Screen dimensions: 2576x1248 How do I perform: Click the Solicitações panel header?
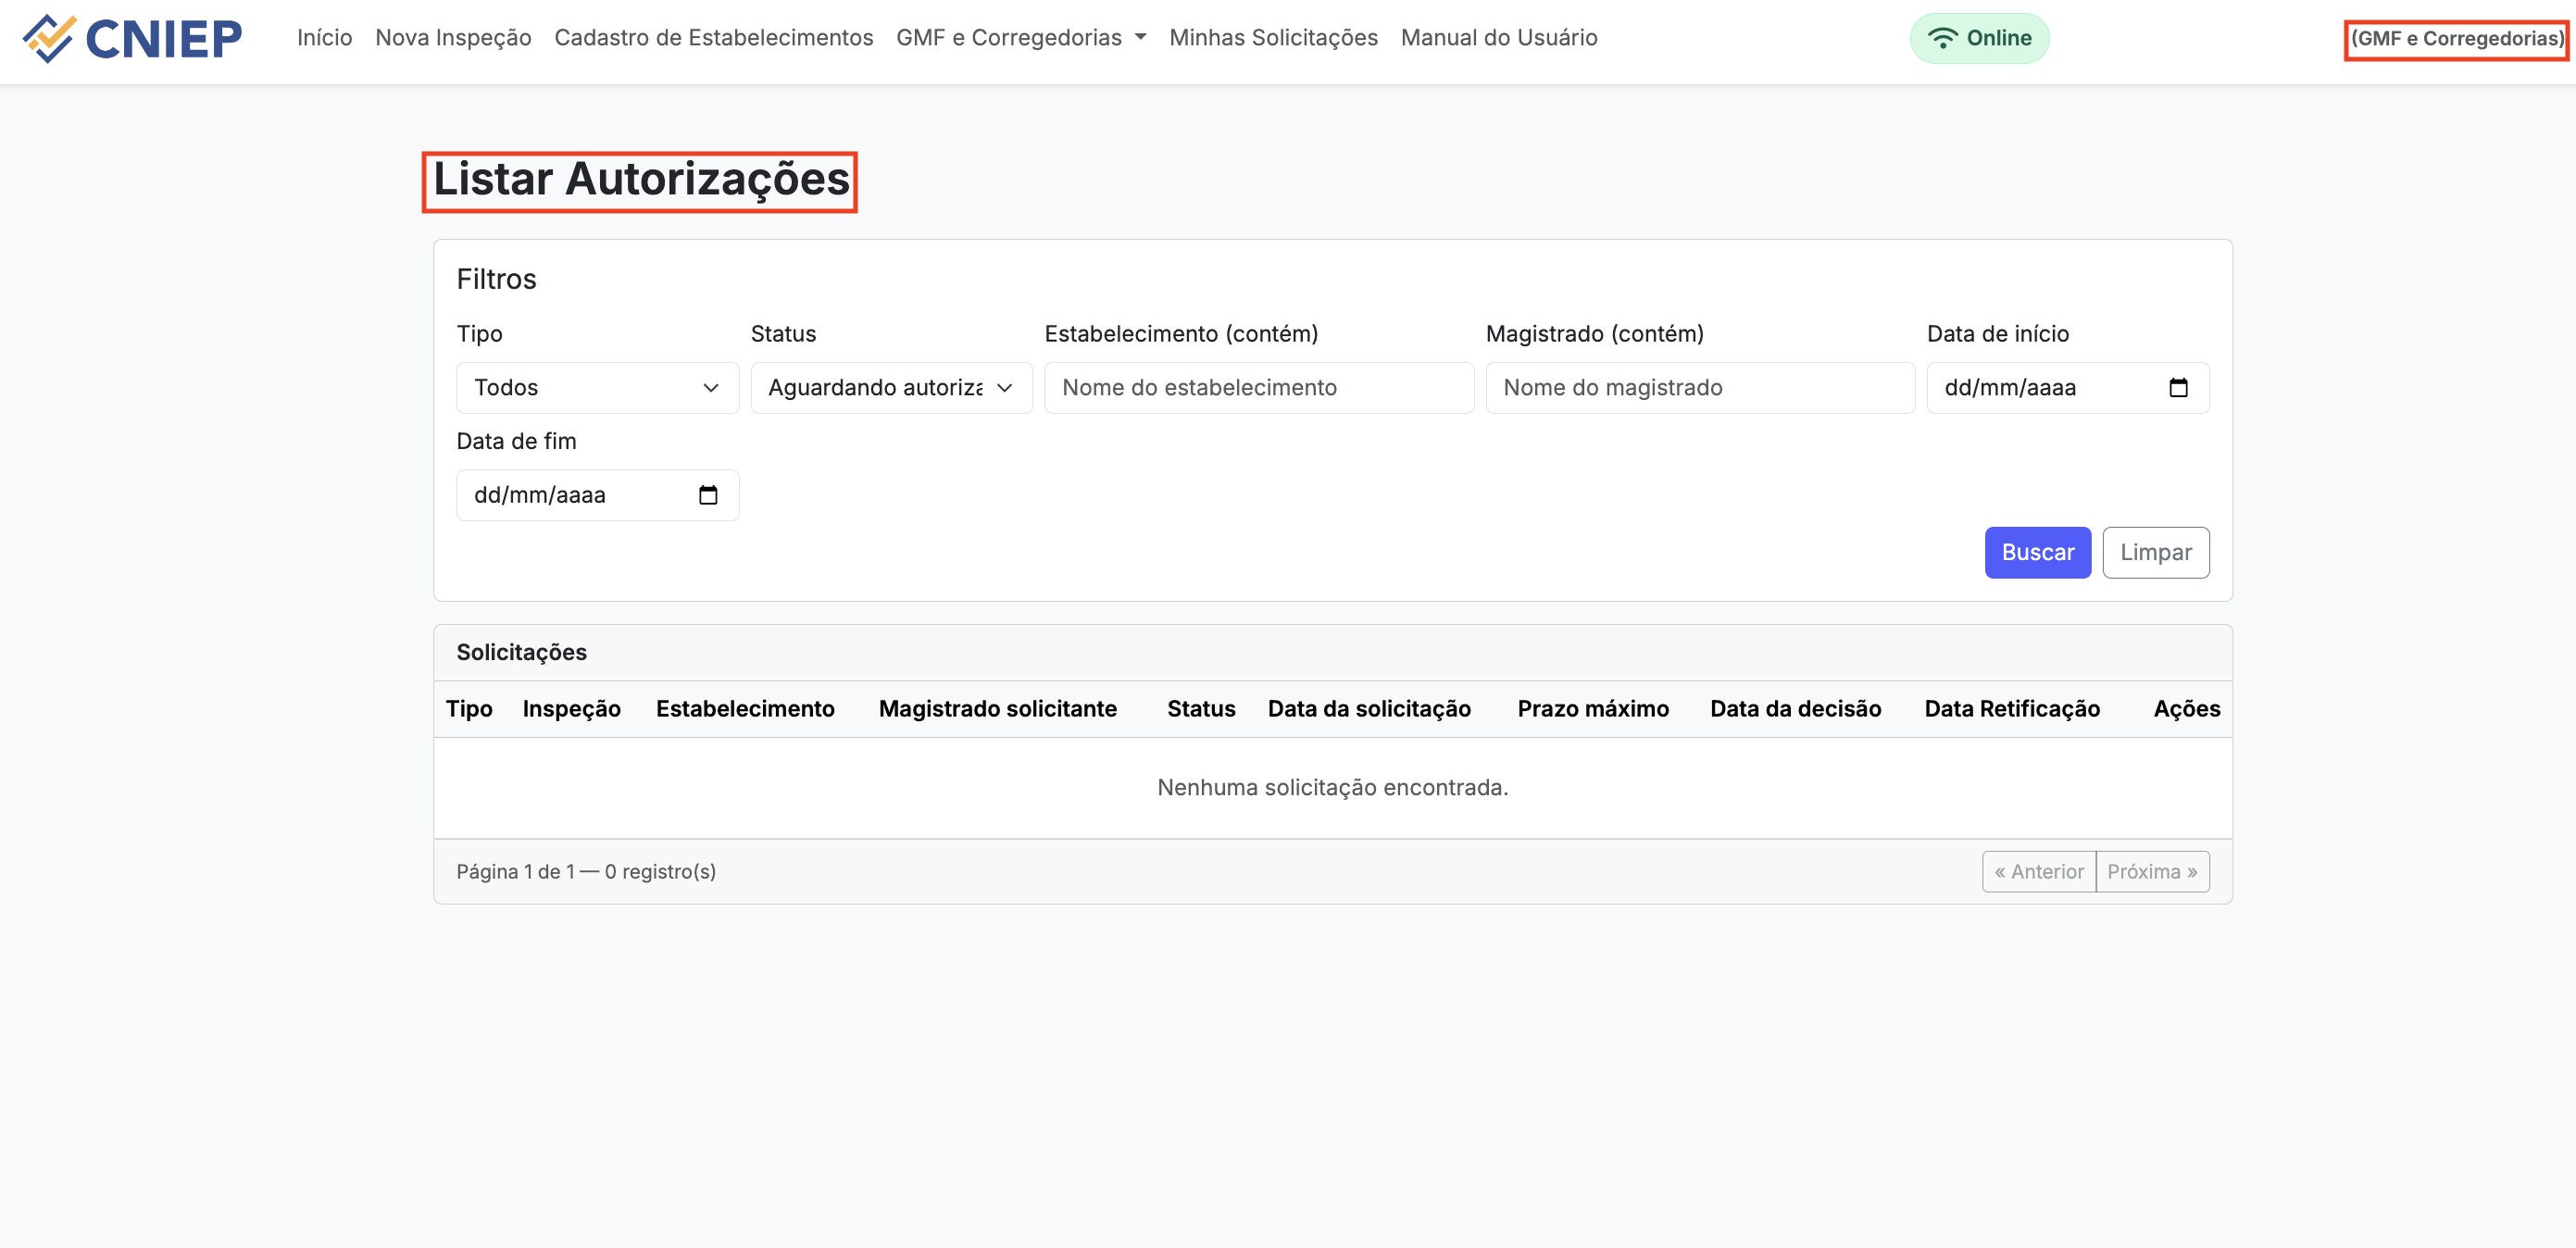click(x=1332, y=653)
